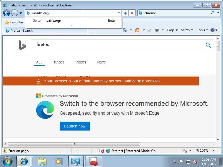223x167 pixels.
Task: Open the Safety menu
Action: pos(187,30)
